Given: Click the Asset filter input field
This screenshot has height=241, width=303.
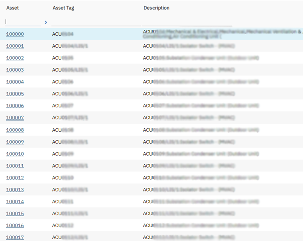Looking at the screenshot, I should point(23,22).
